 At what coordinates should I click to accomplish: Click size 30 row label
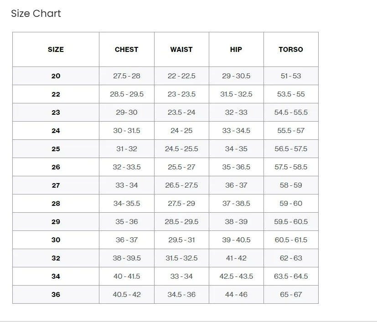click(56, 240)
